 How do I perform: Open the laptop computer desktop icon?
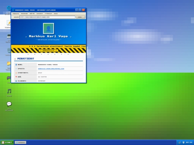pos(9,36)
